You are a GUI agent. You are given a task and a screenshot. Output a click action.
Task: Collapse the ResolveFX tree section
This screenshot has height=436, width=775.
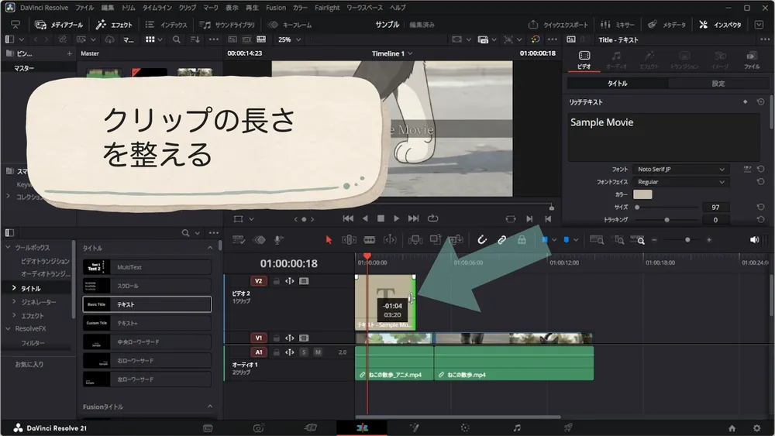8,329
